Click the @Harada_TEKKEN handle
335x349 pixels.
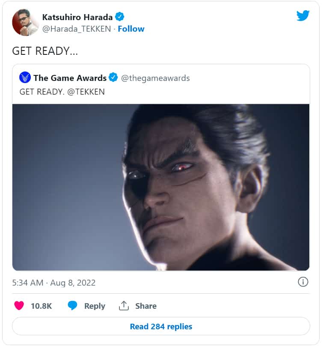click(x=77, y=29)
